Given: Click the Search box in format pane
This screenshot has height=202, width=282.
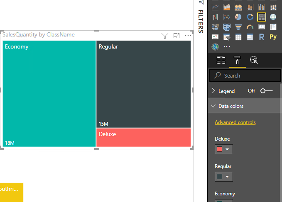Looking at the screenshot, I should coord(245,75).
